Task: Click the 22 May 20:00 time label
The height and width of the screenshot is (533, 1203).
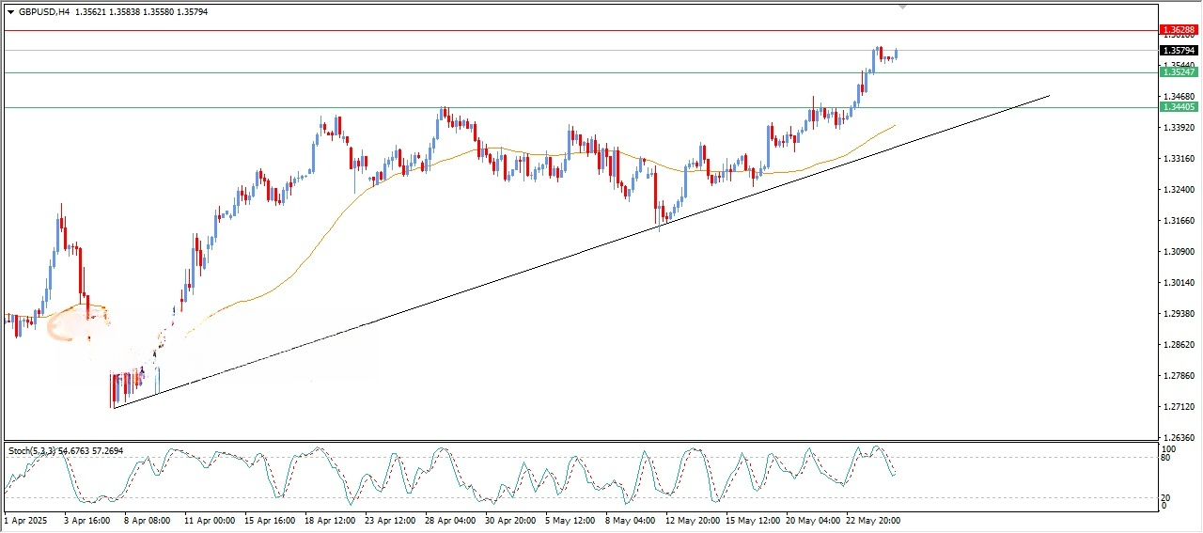Action: (x=874, y=520)
